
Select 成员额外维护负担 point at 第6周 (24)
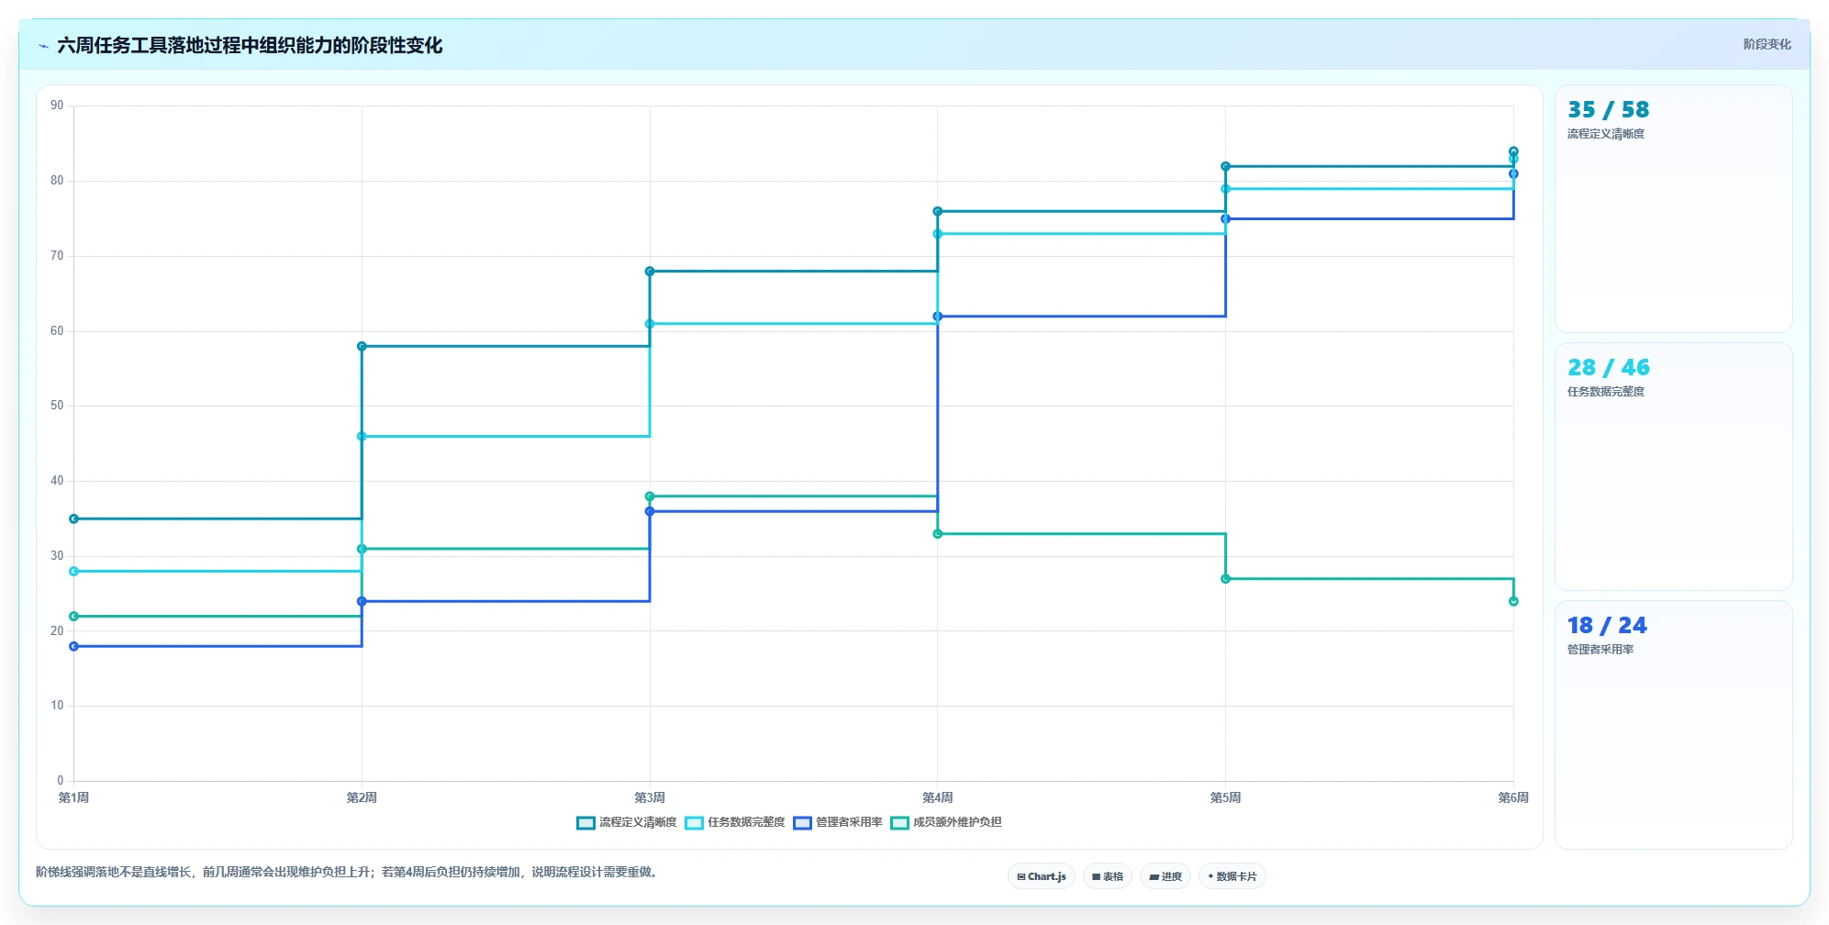pos(1513,601)
